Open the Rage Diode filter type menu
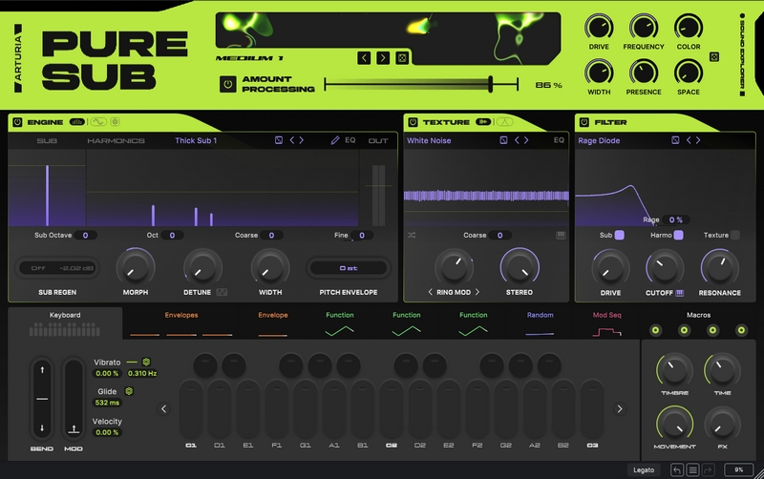 coord(599,140)
